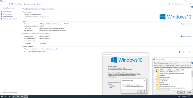The height and width of the screenshot is (98, 193).
Task: Expand the Internet Information Services node
Action: click(155, 86)
